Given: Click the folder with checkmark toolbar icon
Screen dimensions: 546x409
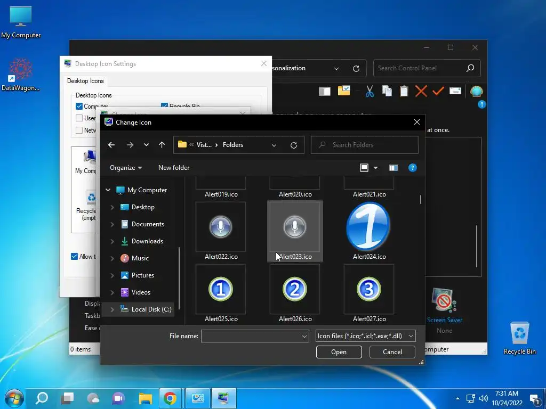Looking at the screenshot, I should [x=344, y=91].
